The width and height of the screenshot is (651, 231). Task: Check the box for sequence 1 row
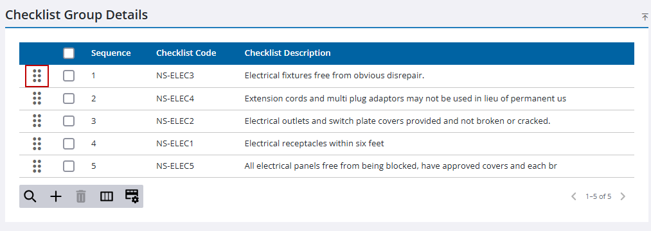69,76
